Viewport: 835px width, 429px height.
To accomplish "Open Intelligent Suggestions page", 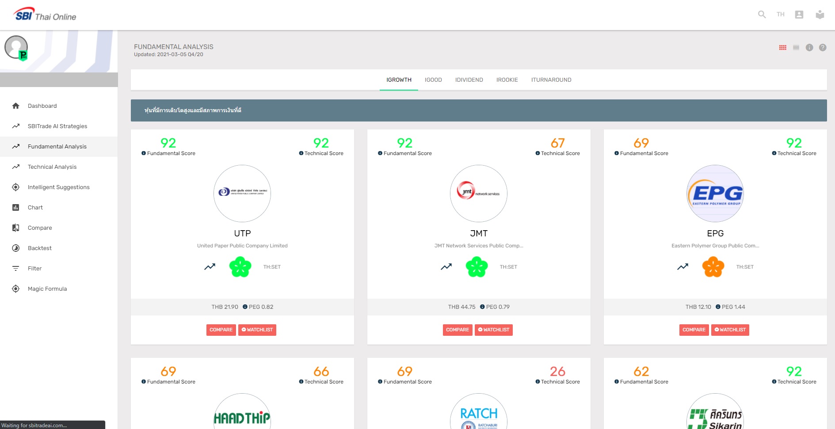I will coord(59,187).
